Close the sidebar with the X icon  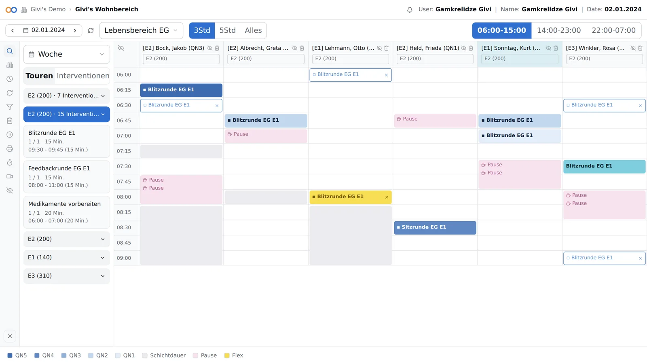point(10,336)
